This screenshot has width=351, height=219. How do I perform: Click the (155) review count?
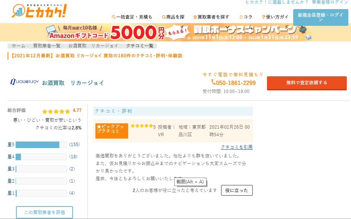tap(75, 145)
